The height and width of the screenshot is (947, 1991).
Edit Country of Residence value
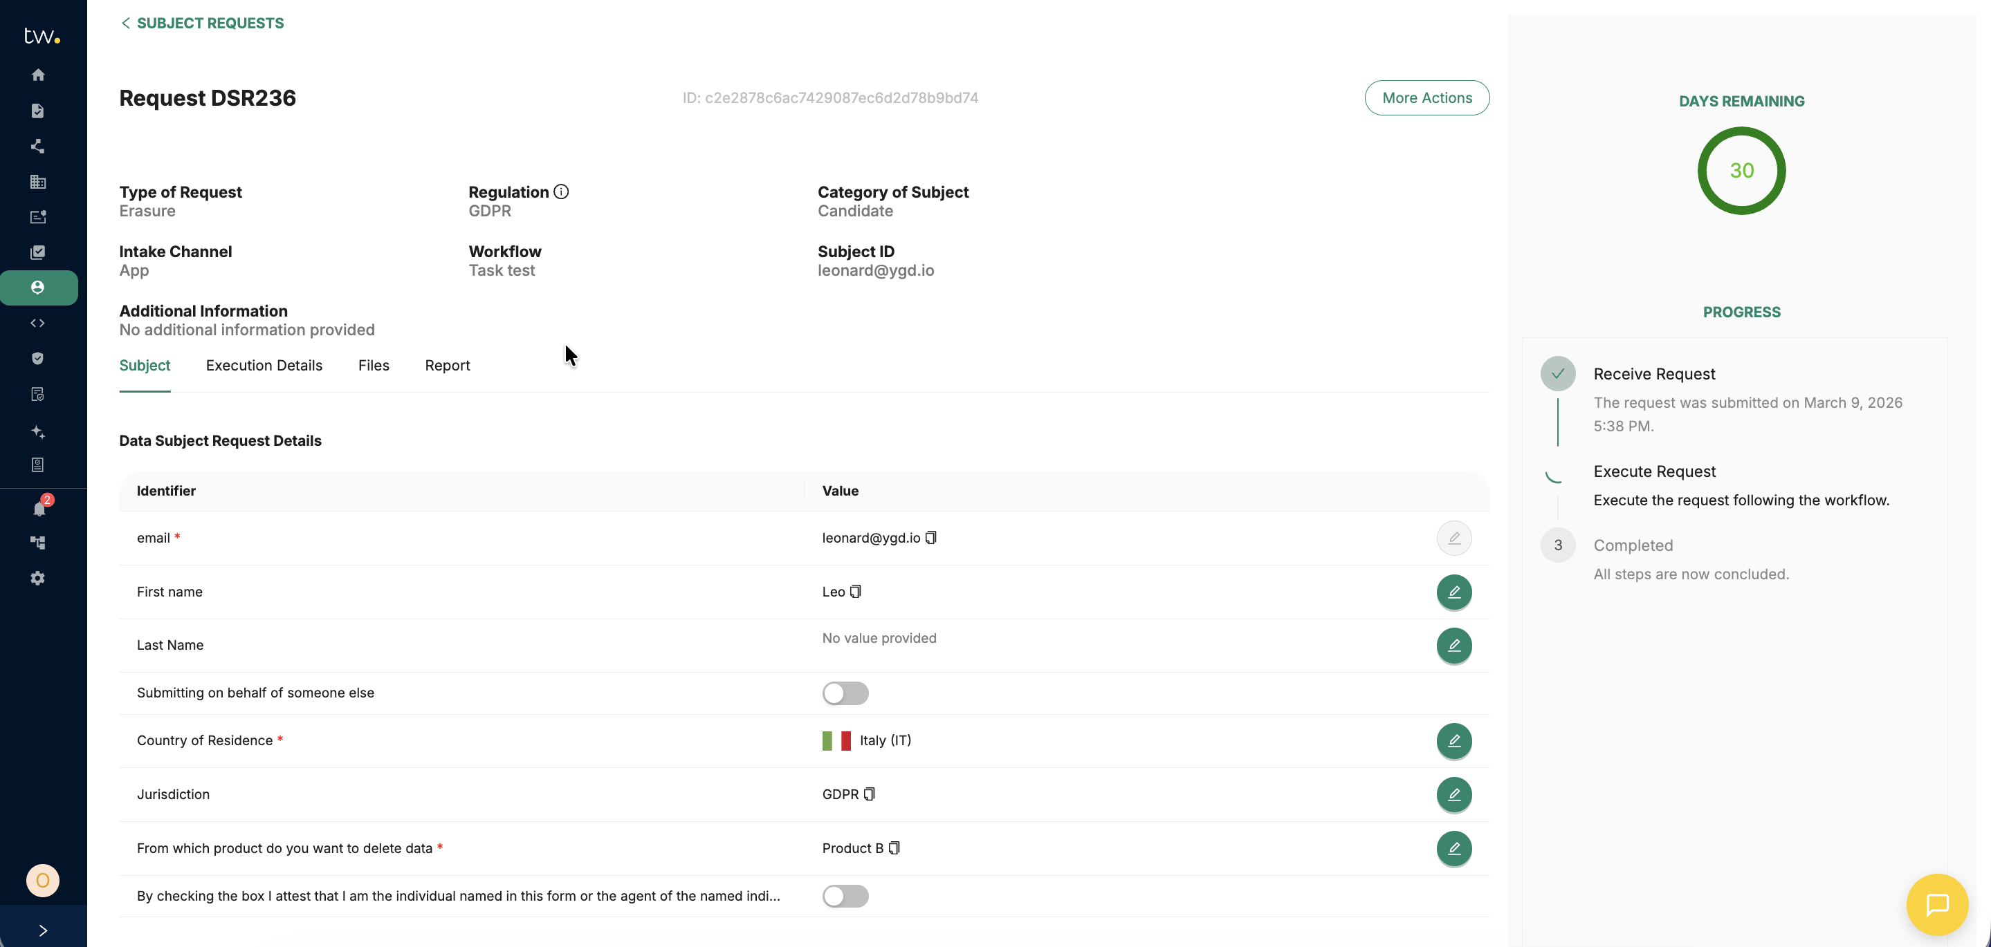[x=1453, y=741]
